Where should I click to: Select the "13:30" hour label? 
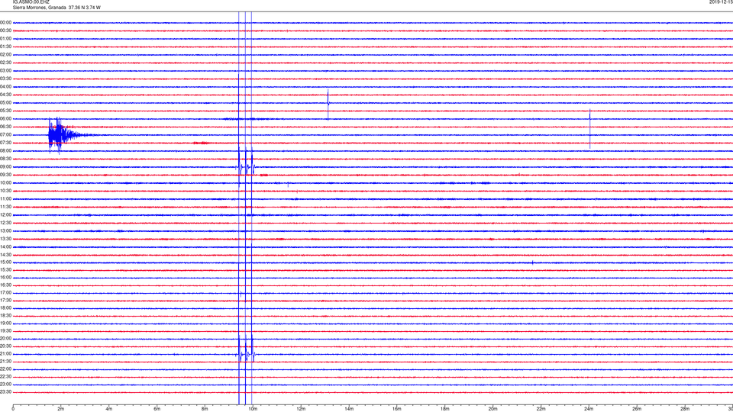point(5,239)
